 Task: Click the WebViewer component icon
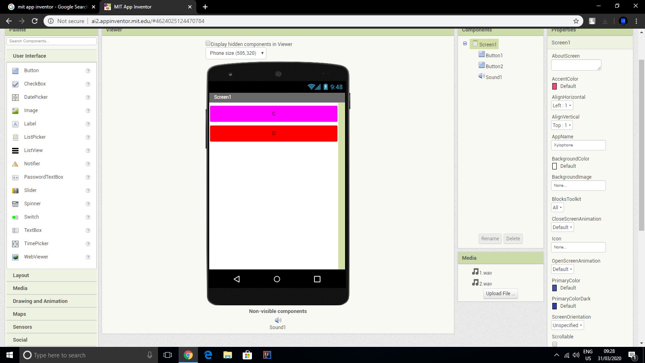tap(15, 257)
